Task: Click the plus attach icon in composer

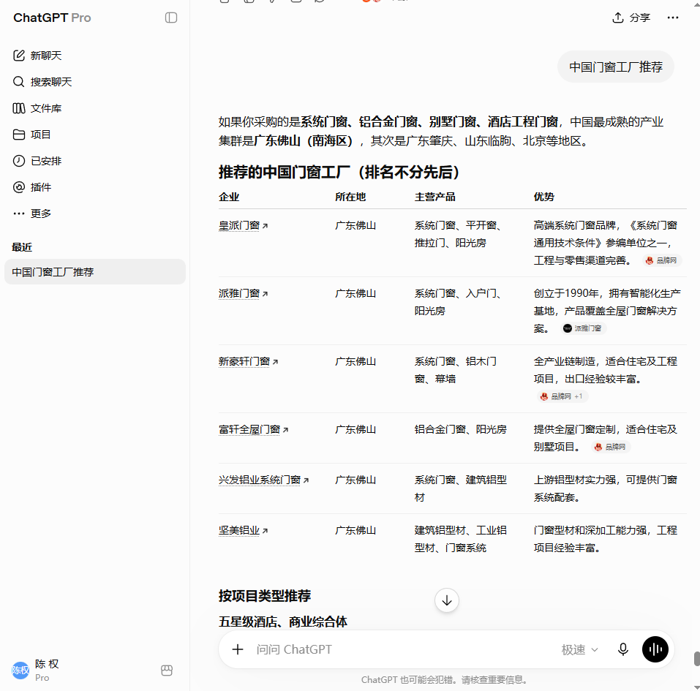Action: pos(238,649)
